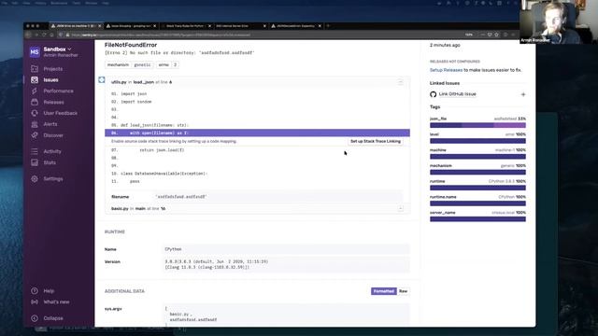Open Projects icon in Sentry sidebar
The width and height of the screenshot is (598, 336).
(x=35, y=69)
